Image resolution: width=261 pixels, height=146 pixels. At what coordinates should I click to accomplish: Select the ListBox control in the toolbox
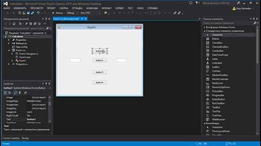coord(216,67)
